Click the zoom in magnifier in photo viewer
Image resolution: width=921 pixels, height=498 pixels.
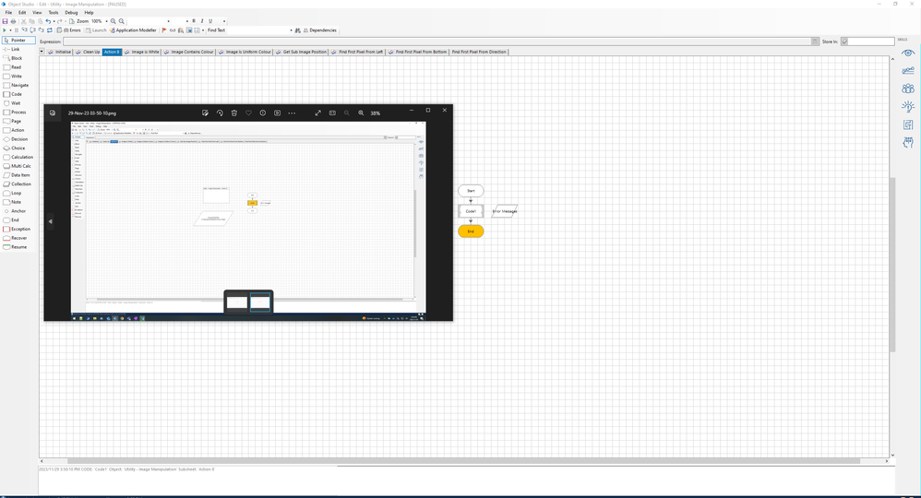pyautogui.click(x=361, y=113)
